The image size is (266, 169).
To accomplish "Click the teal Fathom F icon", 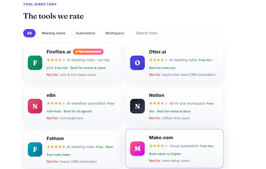I will coord(35,149).
